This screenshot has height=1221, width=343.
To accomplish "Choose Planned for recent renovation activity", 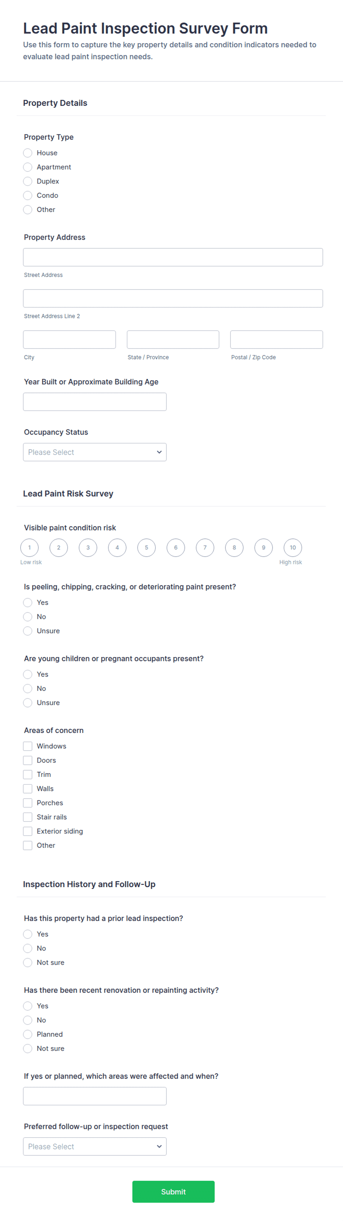I will coord(28,1034).
